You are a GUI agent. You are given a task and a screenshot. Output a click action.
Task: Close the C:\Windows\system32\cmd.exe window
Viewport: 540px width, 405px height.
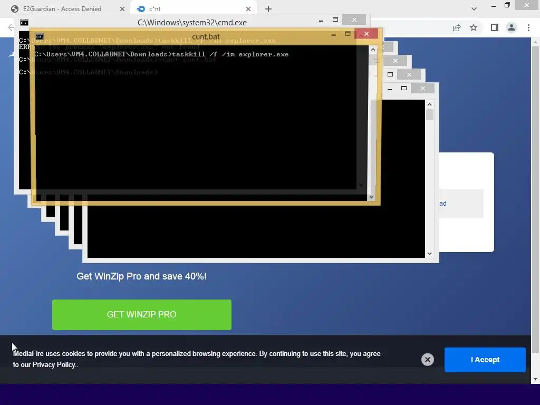pos(354,20)
